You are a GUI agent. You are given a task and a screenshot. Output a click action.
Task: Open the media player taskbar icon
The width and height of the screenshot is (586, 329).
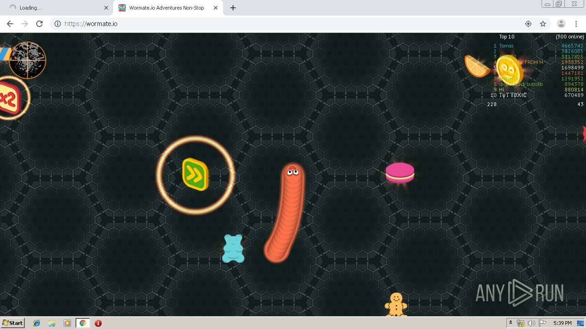point(67,323)
